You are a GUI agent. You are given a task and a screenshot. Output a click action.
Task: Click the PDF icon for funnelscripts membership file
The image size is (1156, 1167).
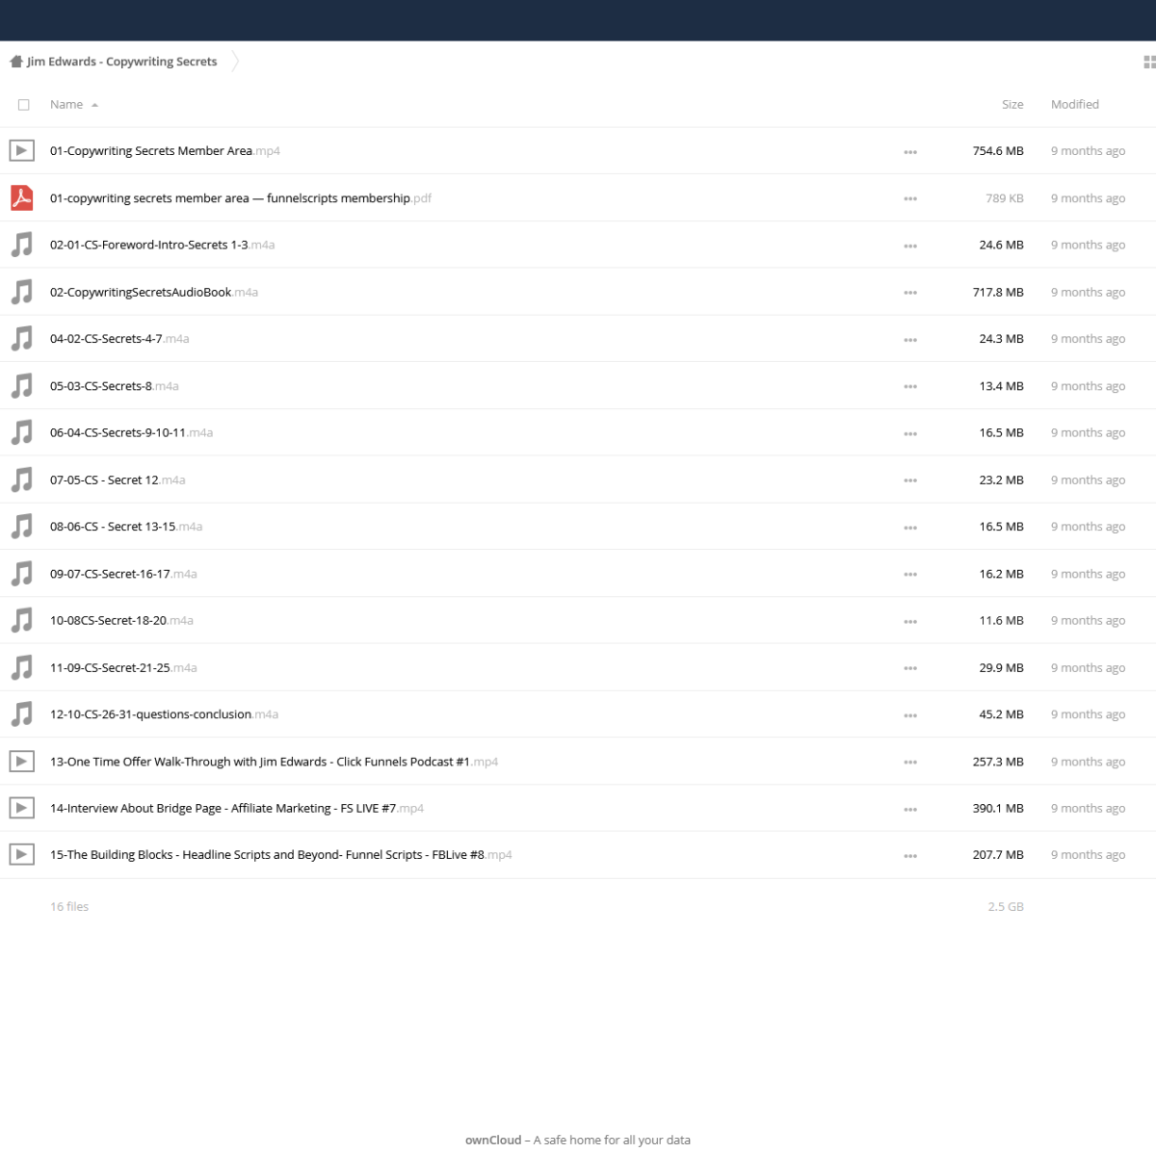click(x=22, y=197)
